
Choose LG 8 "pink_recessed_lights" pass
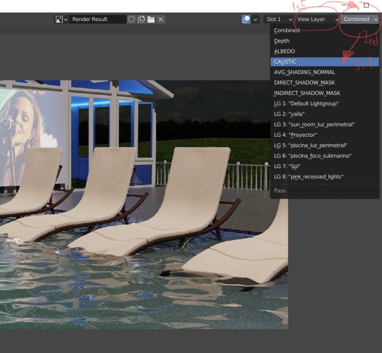(308, 177)
